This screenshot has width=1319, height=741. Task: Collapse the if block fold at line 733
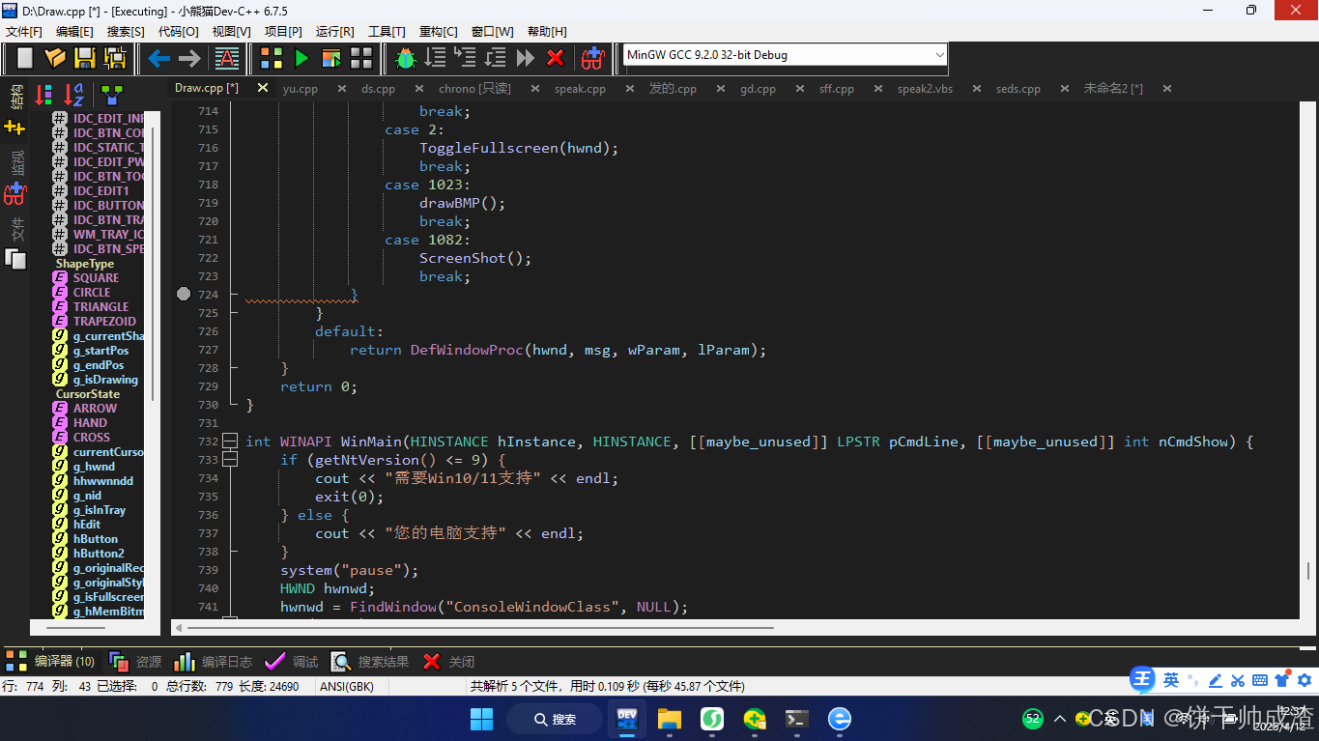(230, 460)
